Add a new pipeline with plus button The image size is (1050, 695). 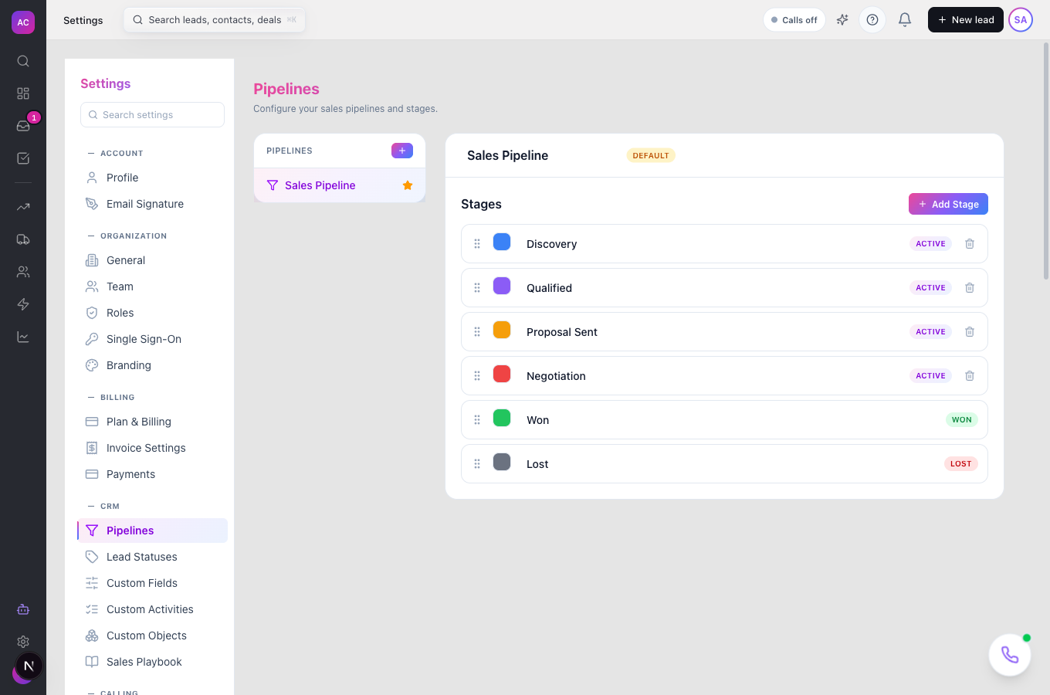coord(402,151)
